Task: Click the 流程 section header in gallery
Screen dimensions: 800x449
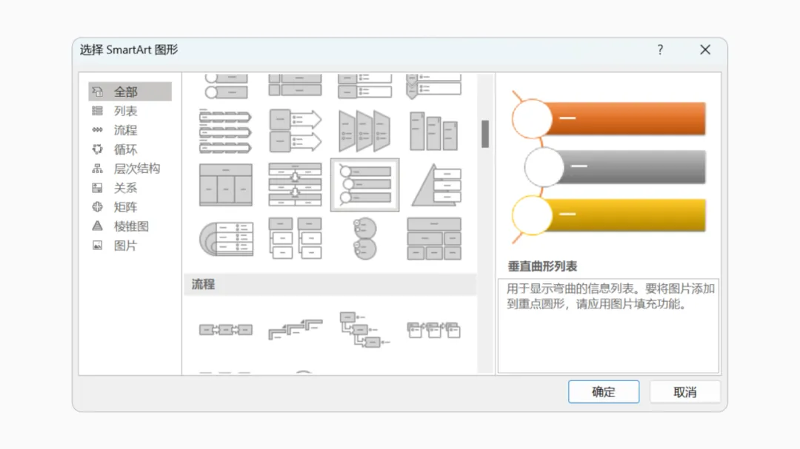Action: click(330, 284)
